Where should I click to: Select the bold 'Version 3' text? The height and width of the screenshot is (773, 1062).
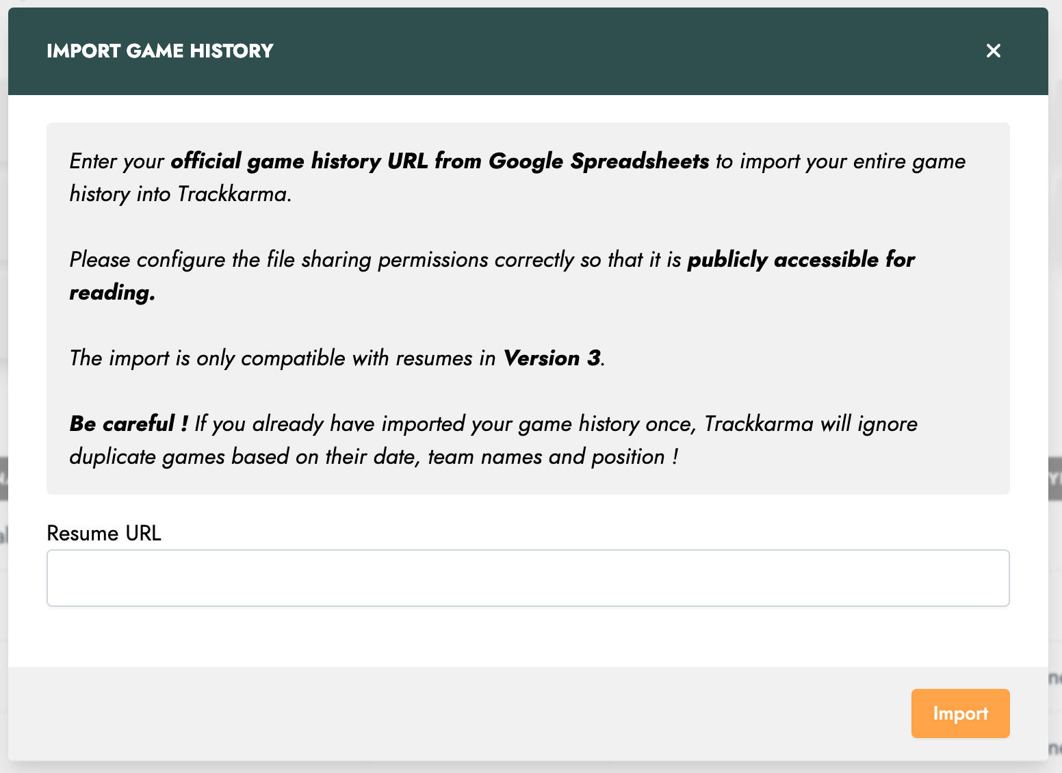click(552, 358)
